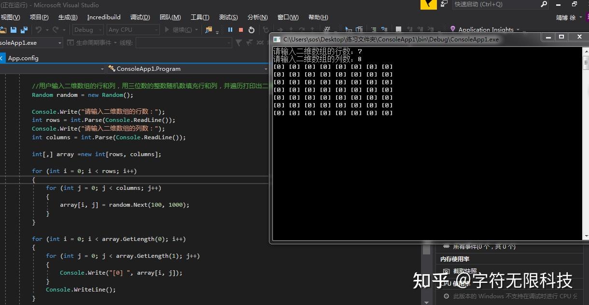This screenshot has width=589, height=305.
Task: Open the send feedback icon
Action: [444, 4]
